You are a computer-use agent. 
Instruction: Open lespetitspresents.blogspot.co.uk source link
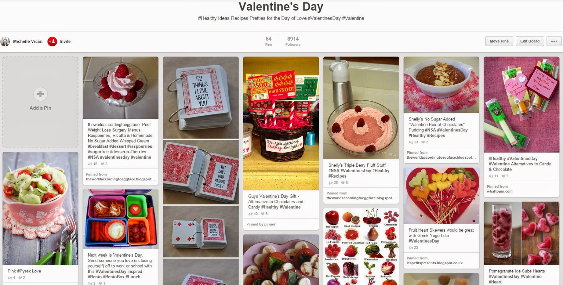tap(435, 263)
